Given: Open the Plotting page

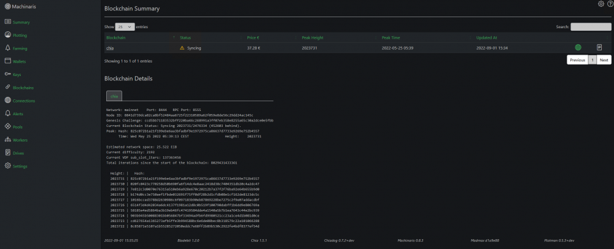Looking at the screenshot, I should (x=20, y=35).
